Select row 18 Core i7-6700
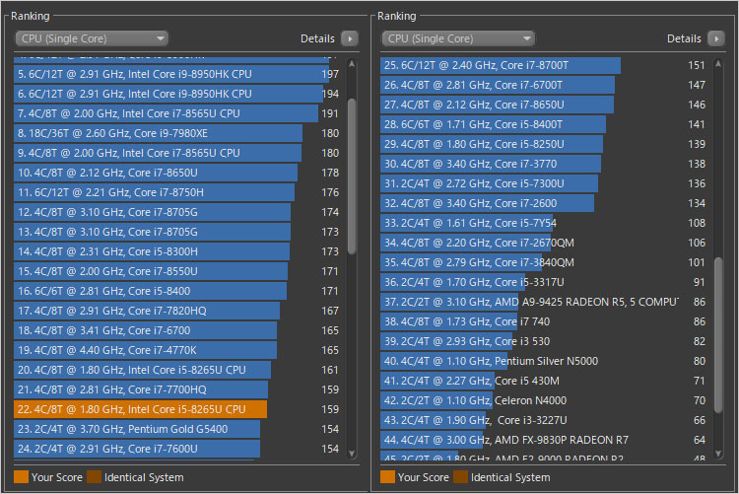This screenshot has height=494, width=739. 176,330
